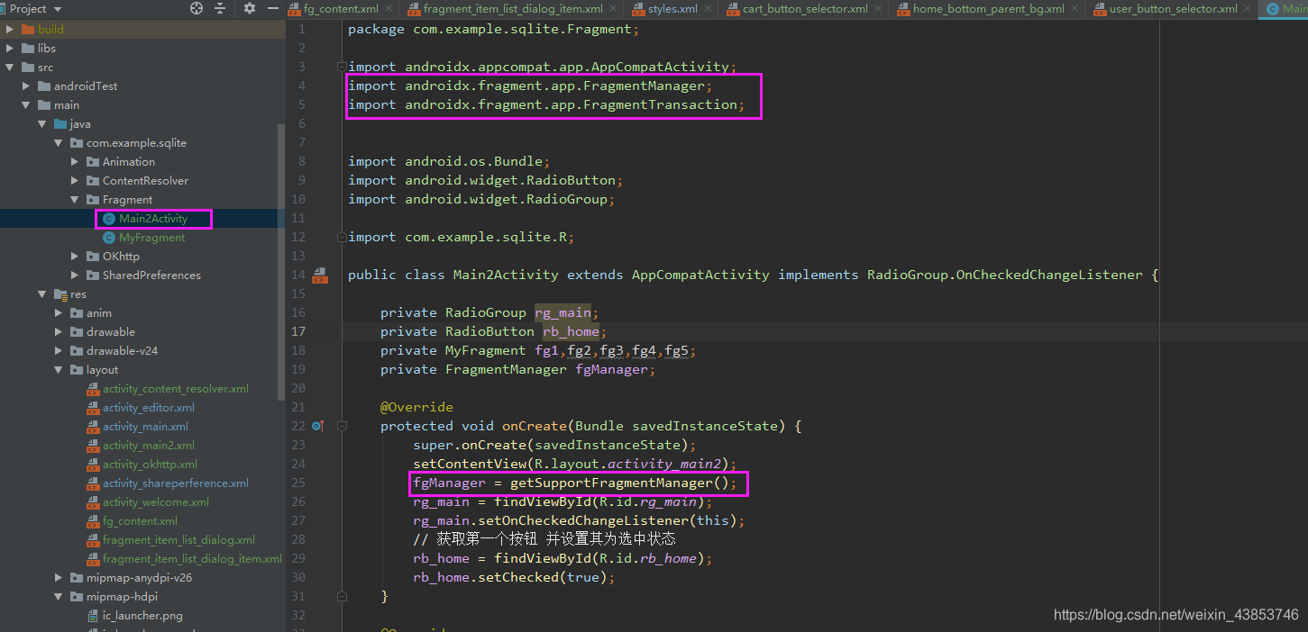Select the com.example.sqlite package
This screenshot has height=632, width=1308.
click(136, 143)
